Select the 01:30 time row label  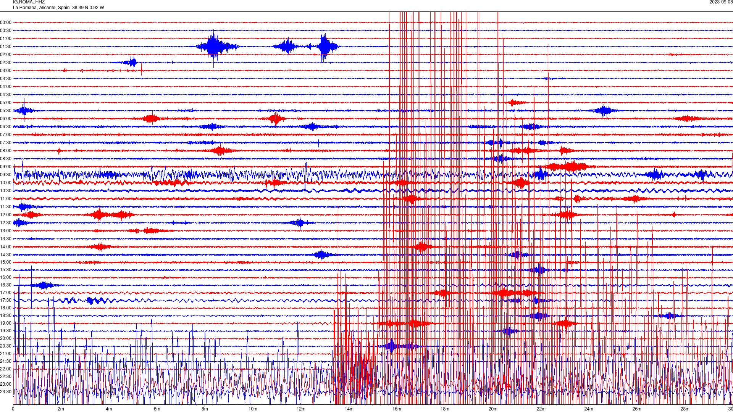coord(6,47)
